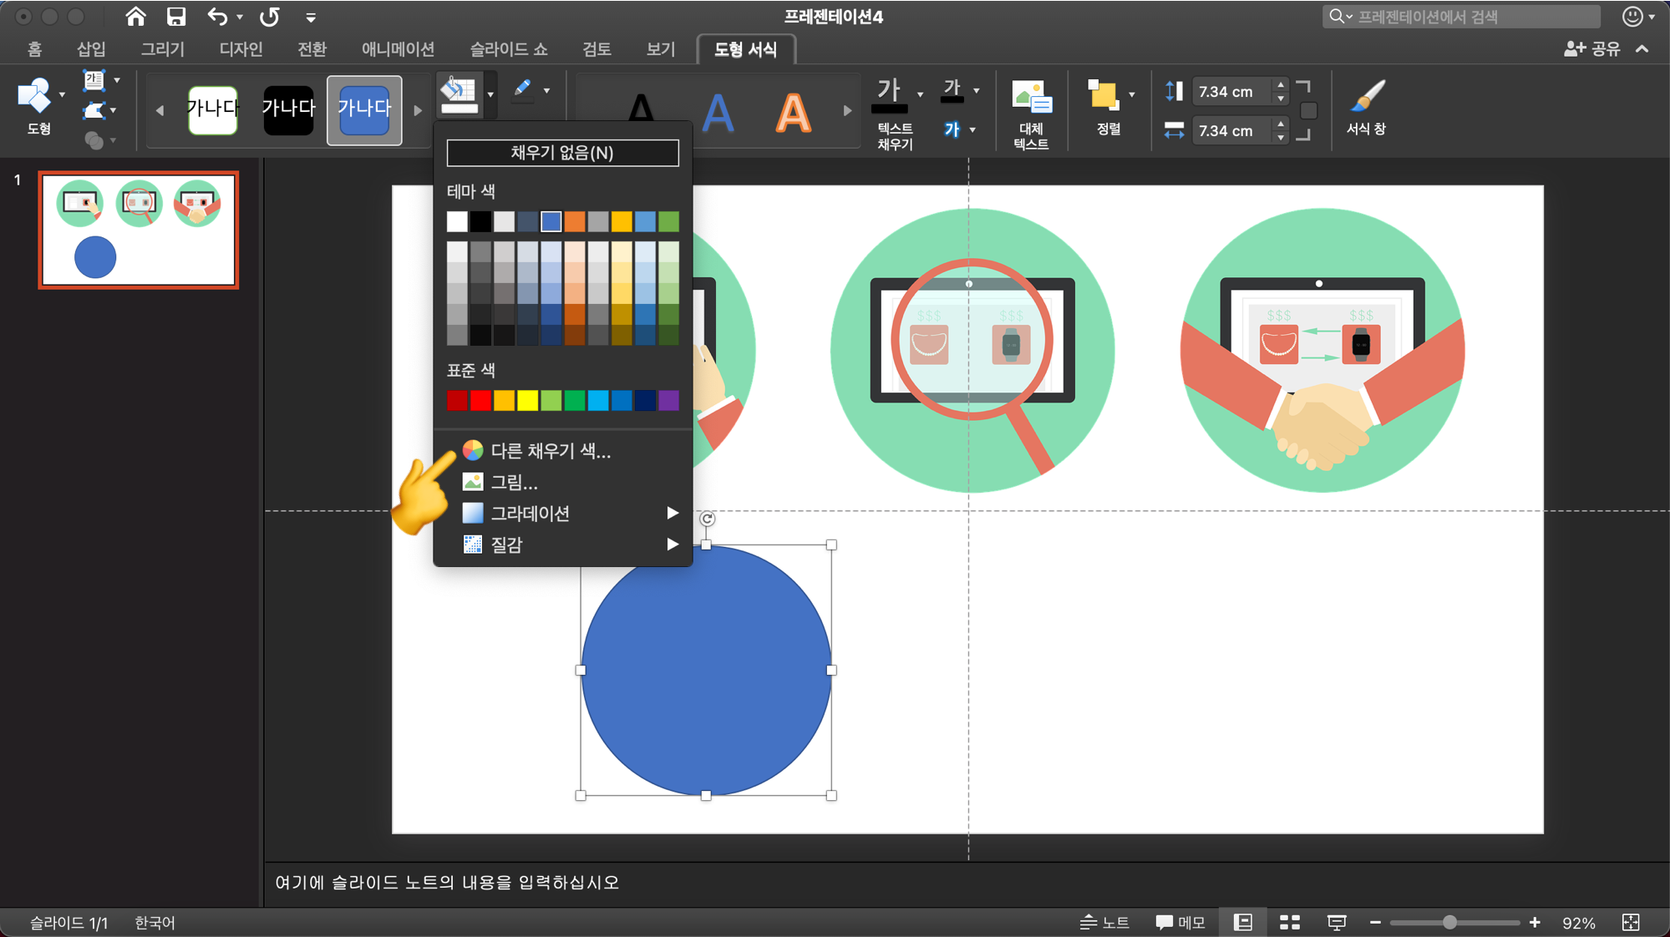
Task: Toggle the 노트 notes pane
Action: [1104, 922]
